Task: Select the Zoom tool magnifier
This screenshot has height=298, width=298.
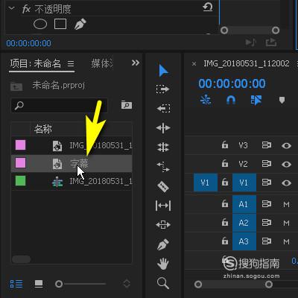Action: pyautogui.click(x=163, y=283)
